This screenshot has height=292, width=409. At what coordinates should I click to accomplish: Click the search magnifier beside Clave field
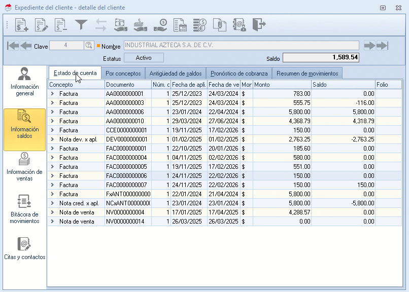tap(89, 46)
